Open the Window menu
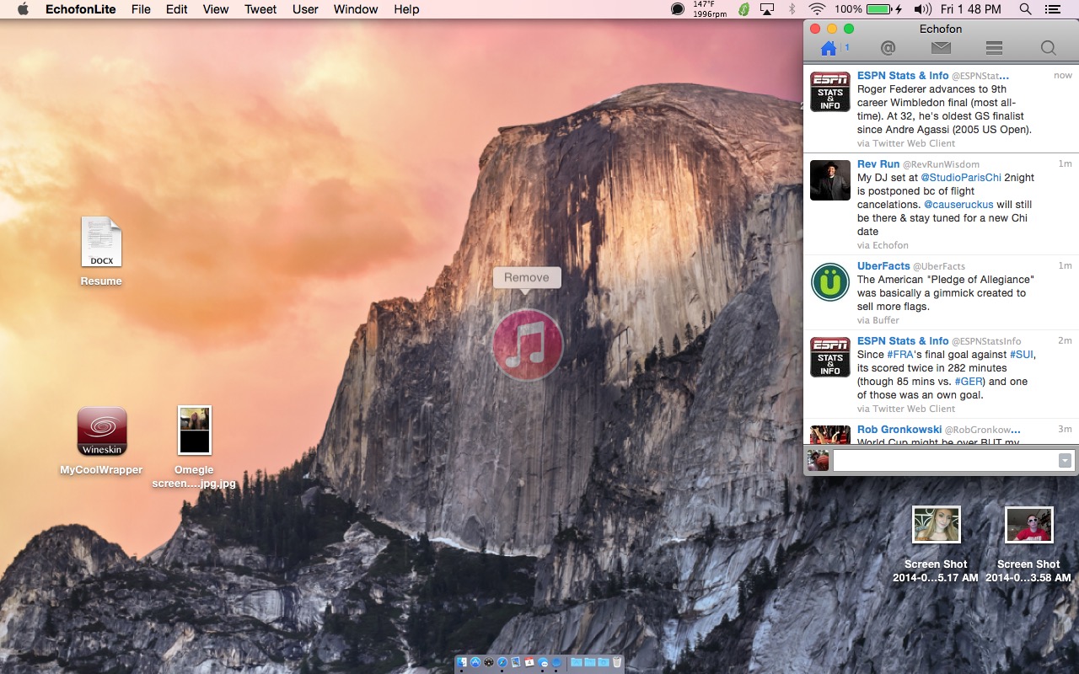This screenshot has width=1079, height=674. [356, 9]
